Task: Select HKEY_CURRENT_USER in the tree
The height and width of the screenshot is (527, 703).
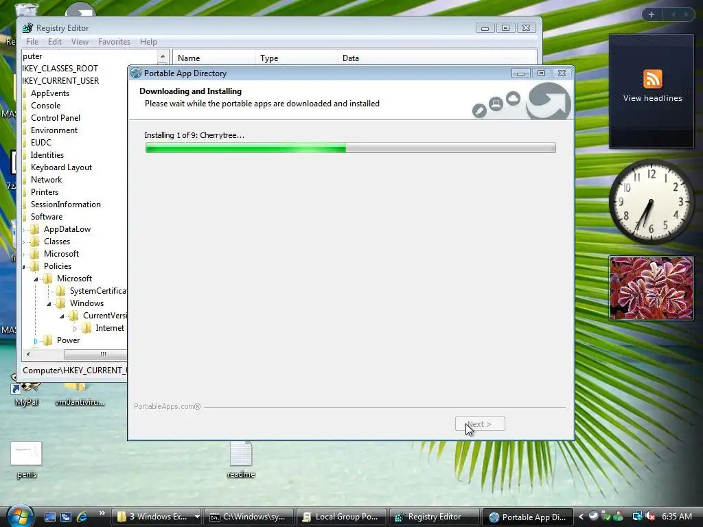Action: point(60,81)
